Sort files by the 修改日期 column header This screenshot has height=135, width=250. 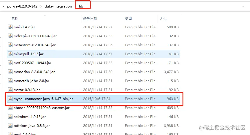(x=90, y=19)
